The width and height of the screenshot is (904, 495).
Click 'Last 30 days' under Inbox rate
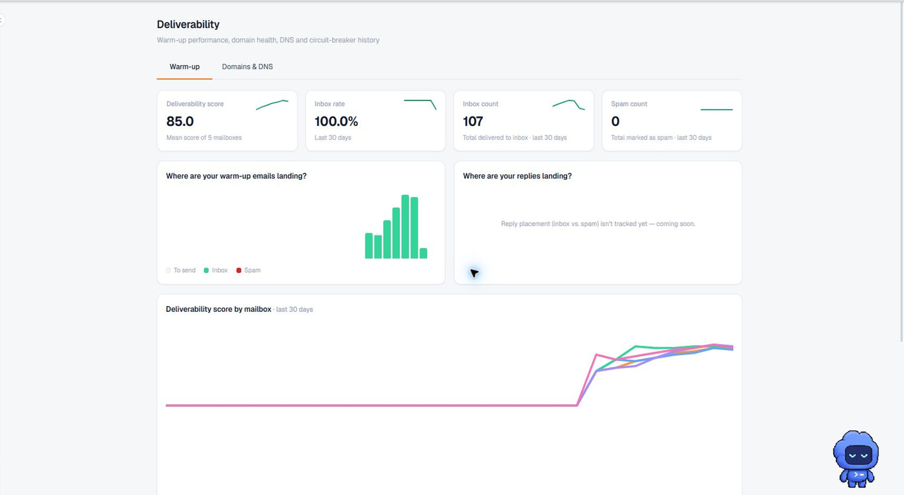point(333,137)
